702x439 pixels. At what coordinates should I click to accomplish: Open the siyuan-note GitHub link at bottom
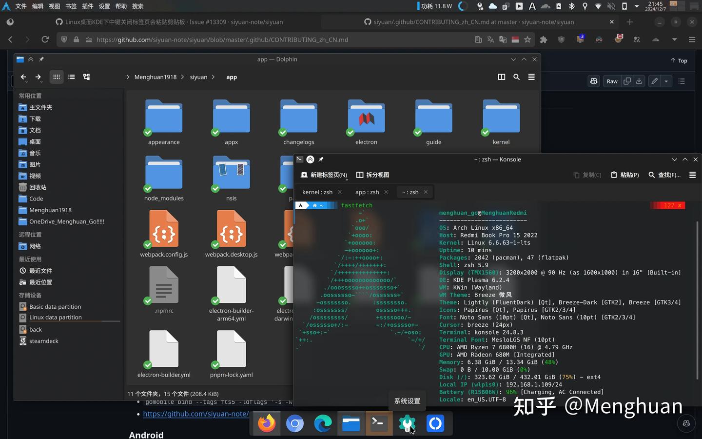tap(195, 414)
